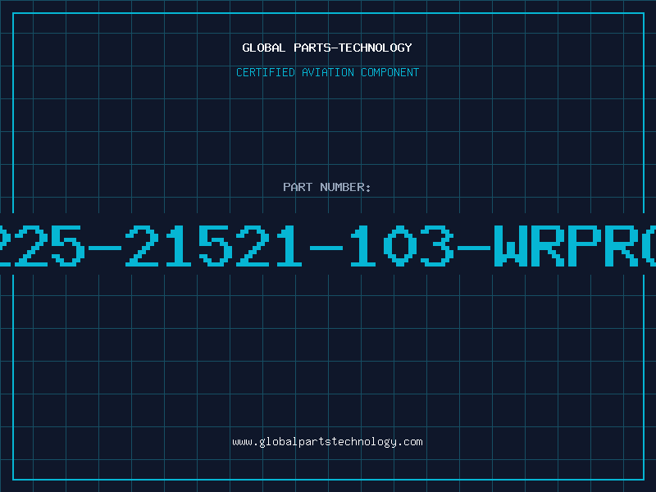
Task: Open www.globalpartstechnology.com website link
Action: (327, 442)
